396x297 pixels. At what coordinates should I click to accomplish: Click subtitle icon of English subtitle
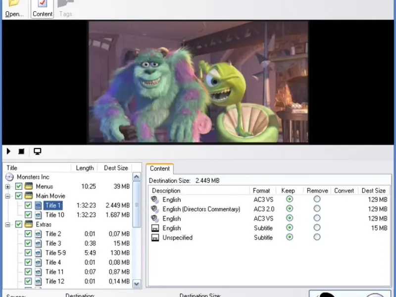click(155, 228)
